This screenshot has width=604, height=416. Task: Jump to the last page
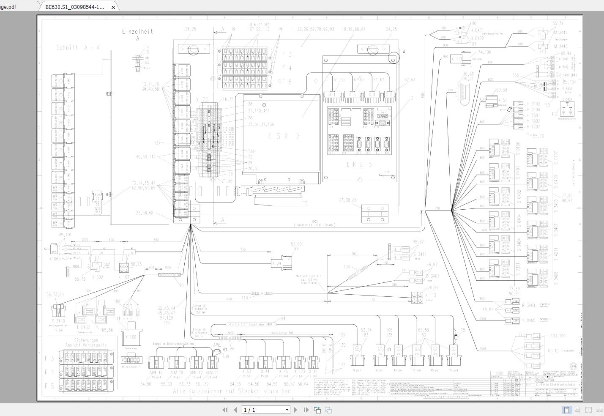coord(306,410)
